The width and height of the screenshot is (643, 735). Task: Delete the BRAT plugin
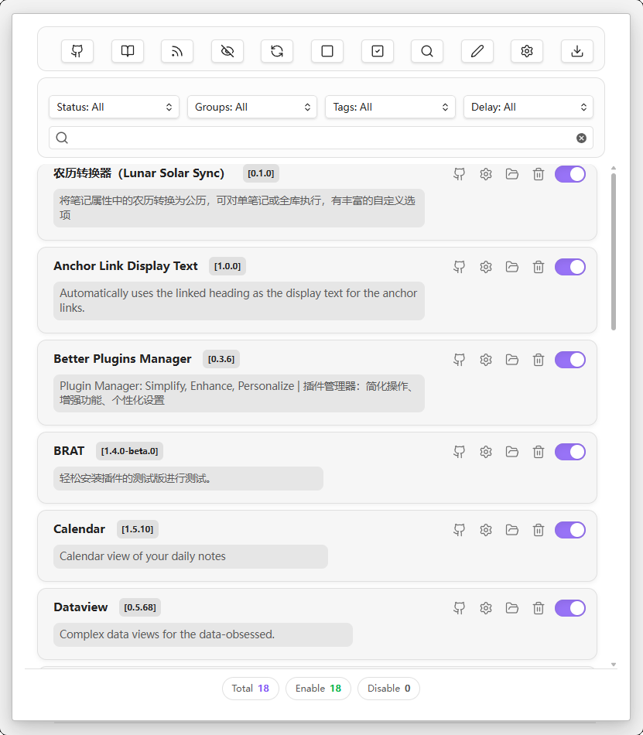tap(539, 452)
